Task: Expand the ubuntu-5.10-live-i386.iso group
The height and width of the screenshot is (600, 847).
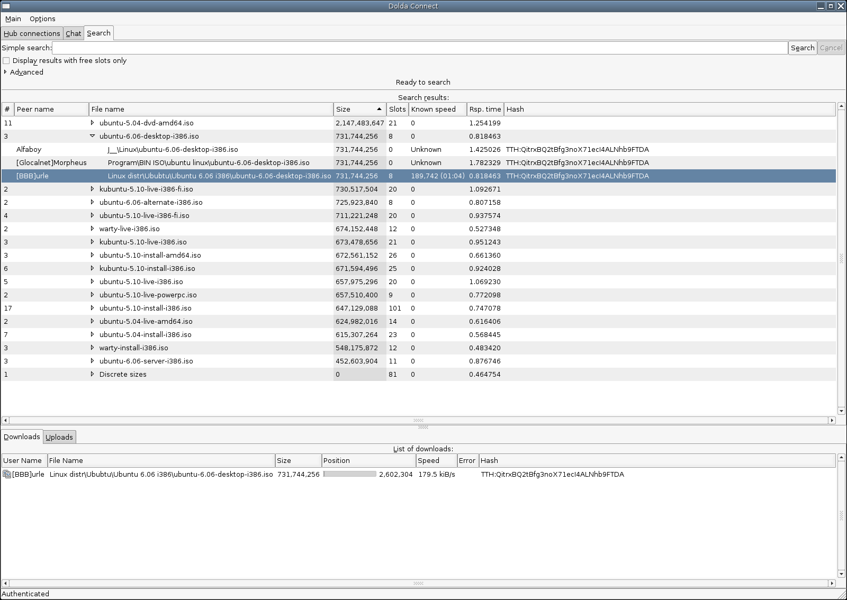Action: pyautogui.click(x=92, y=281)
